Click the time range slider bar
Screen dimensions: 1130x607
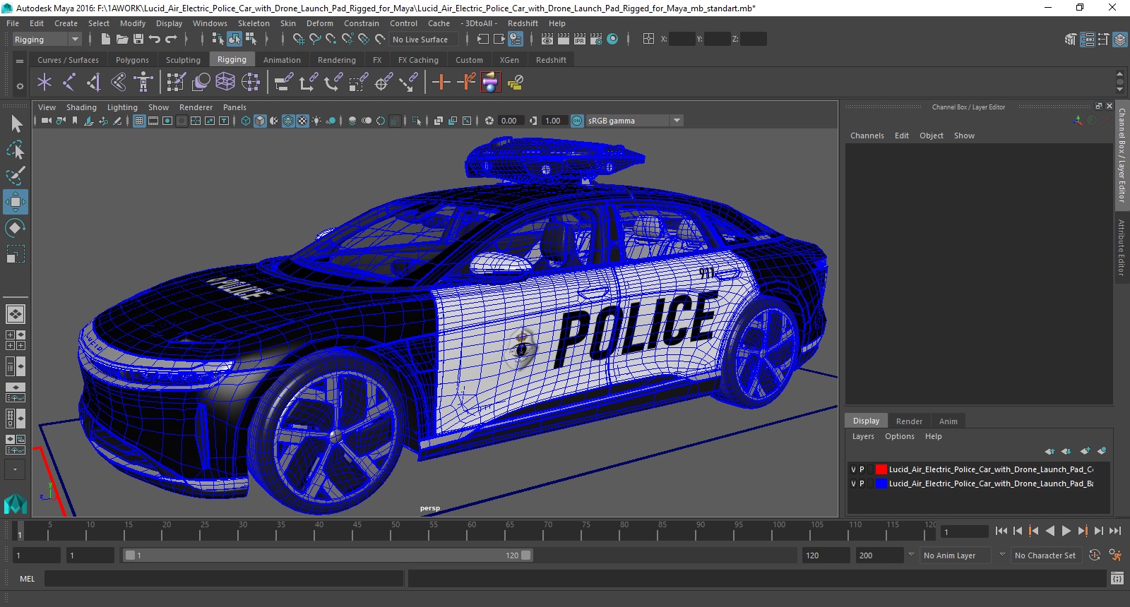coord(328,555)
